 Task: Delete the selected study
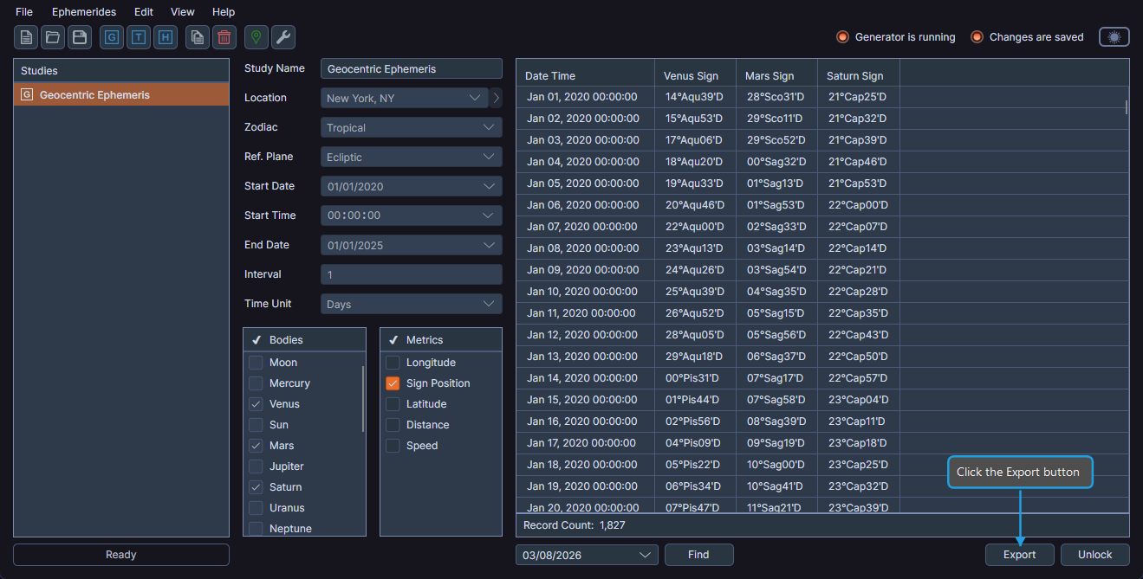coord(224,37)
